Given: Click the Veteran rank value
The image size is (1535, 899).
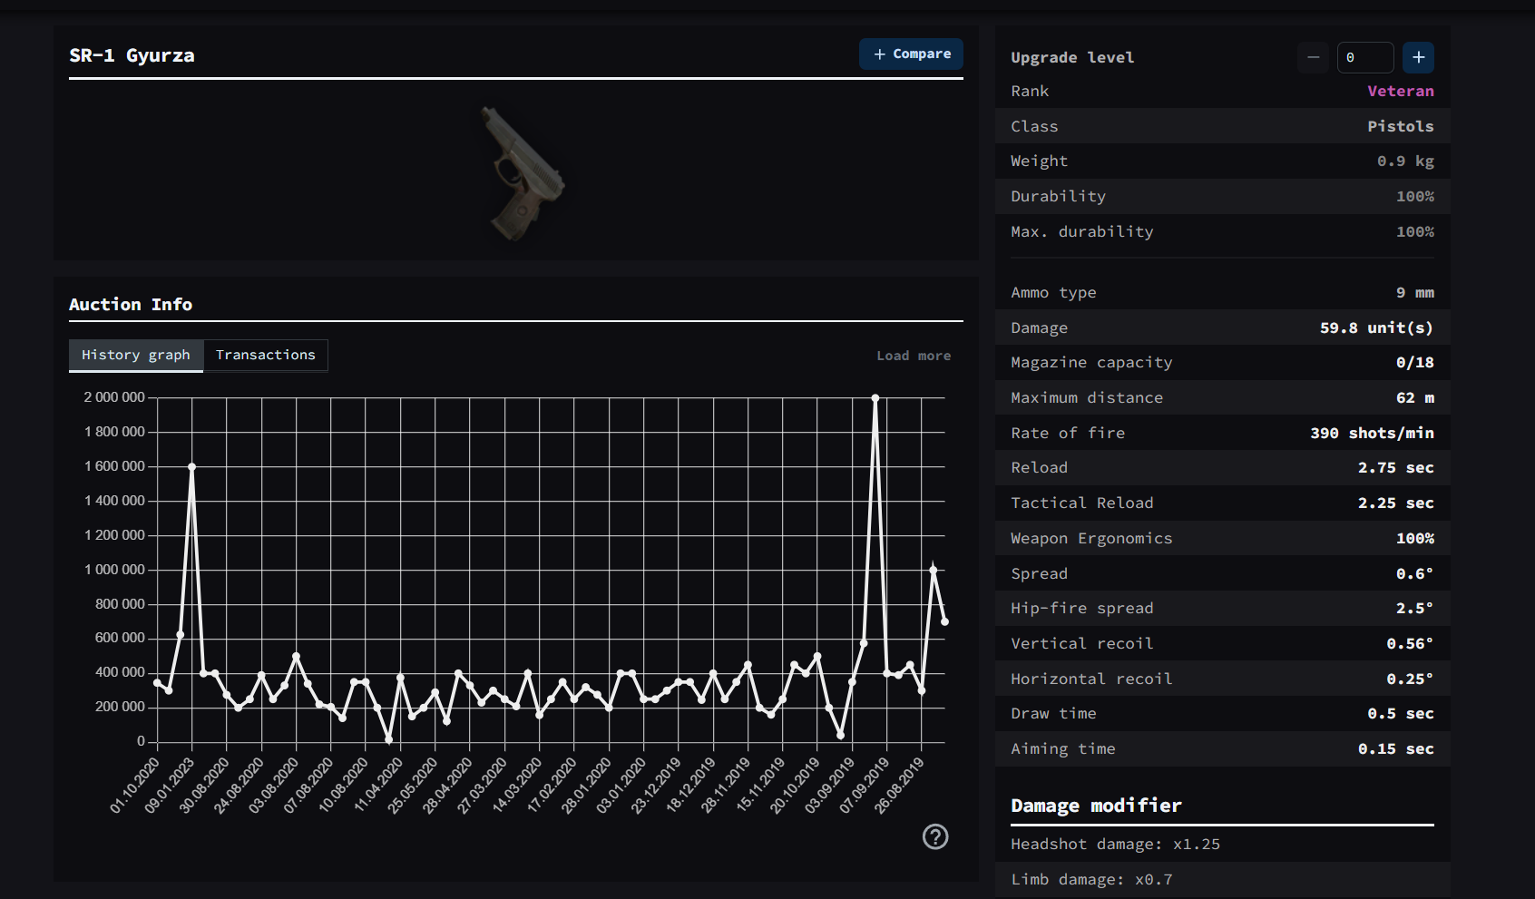Looking at the screenshot, I should [1401, 91].
